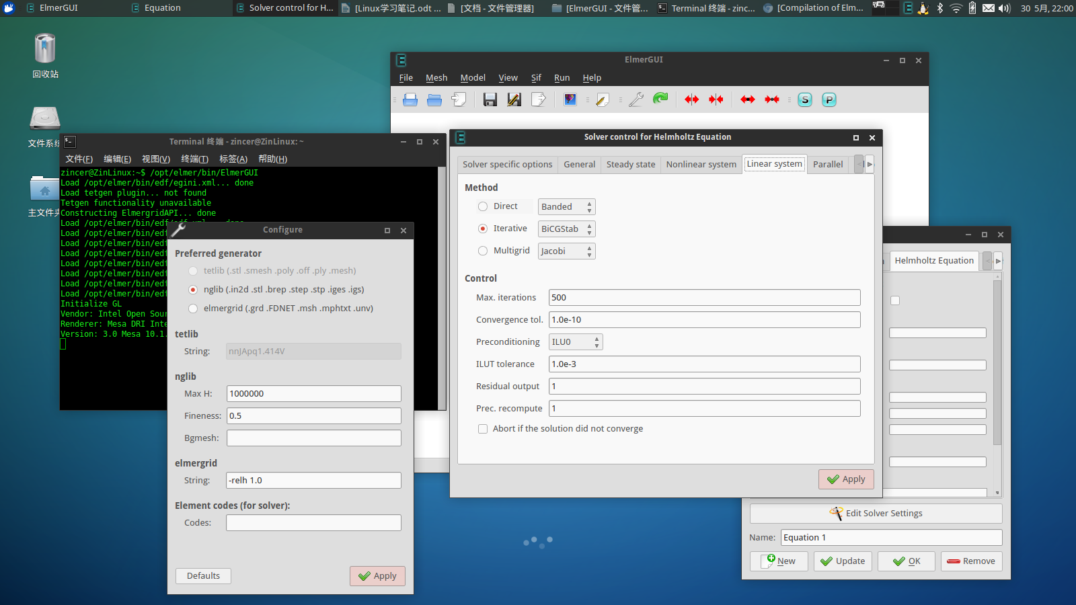Click the Defaults button in Configure

tap(203, 576)
